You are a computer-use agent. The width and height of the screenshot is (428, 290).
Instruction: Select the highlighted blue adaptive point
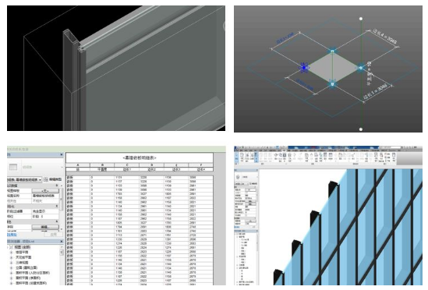pyautogui.click(x=304, y=68)
